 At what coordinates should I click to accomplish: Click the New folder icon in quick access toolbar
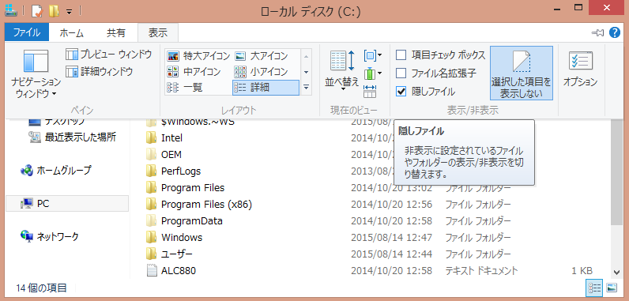coord(54,11)
